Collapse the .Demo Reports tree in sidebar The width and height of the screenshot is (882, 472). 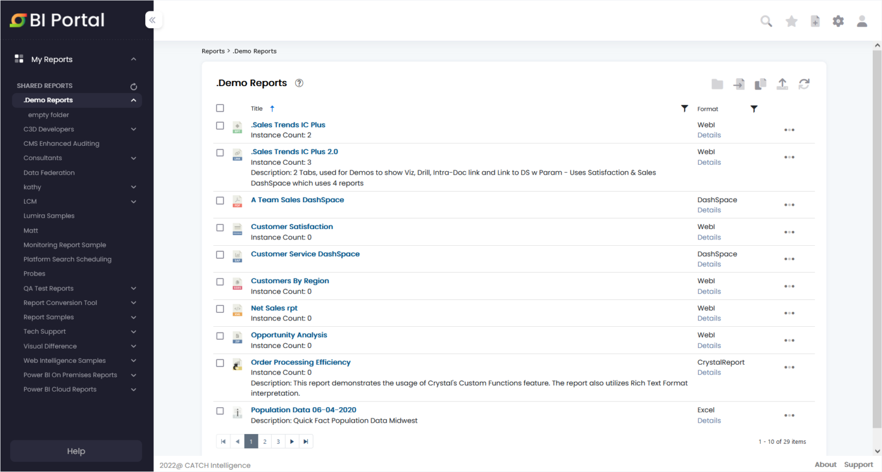tap(133, 100)
